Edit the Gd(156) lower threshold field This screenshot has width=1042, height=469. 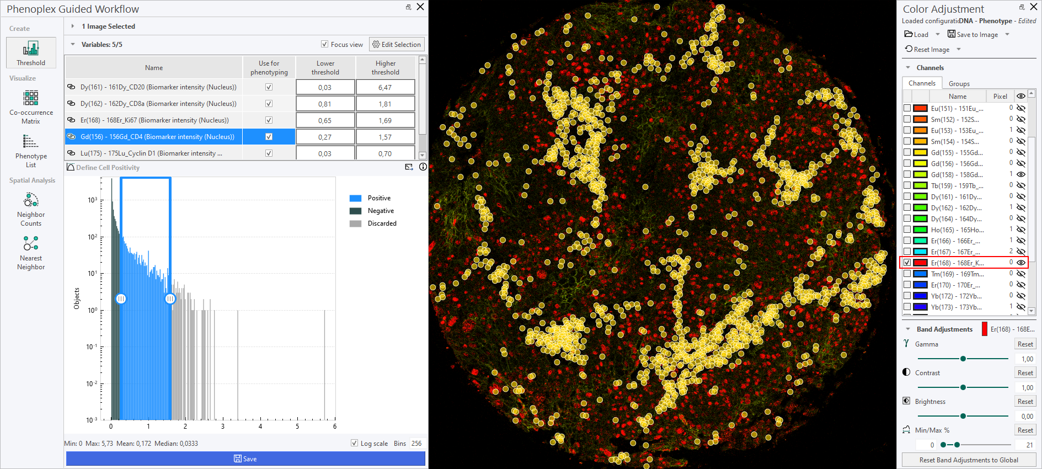click(x=325, y=137)
